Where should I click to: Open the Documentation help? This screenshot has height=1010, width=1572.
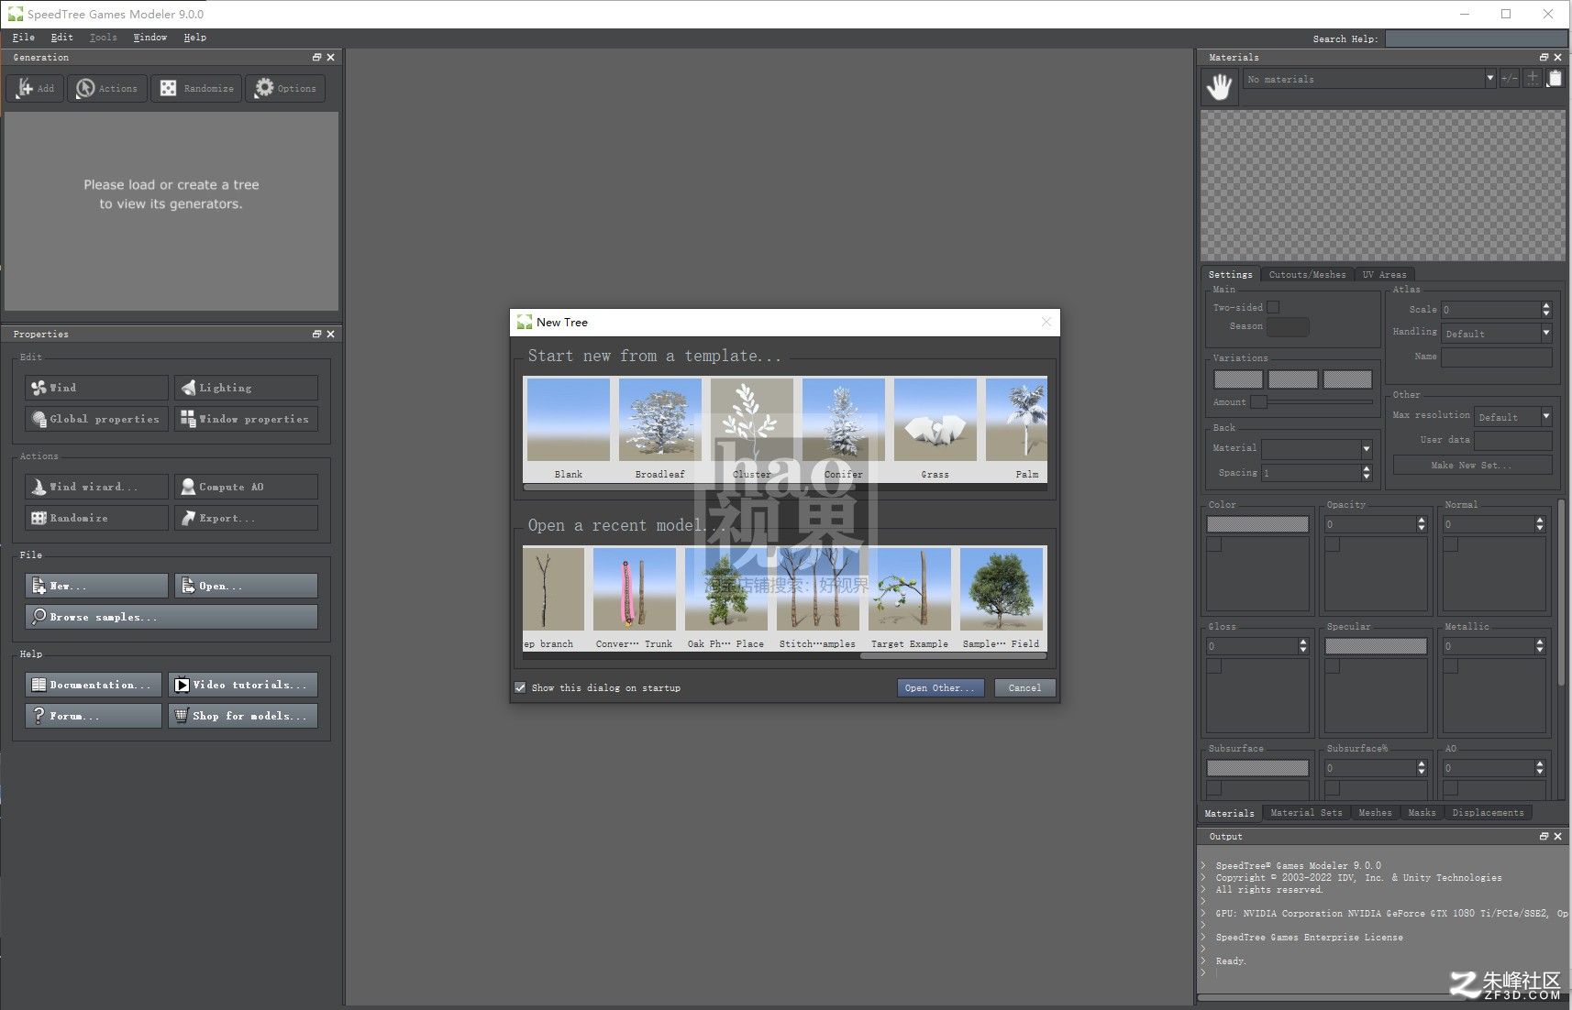point(93,685)
